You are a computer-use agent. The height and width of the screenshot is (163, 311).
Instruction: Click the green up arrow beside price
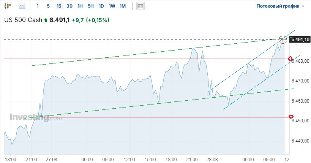[46, 20]
